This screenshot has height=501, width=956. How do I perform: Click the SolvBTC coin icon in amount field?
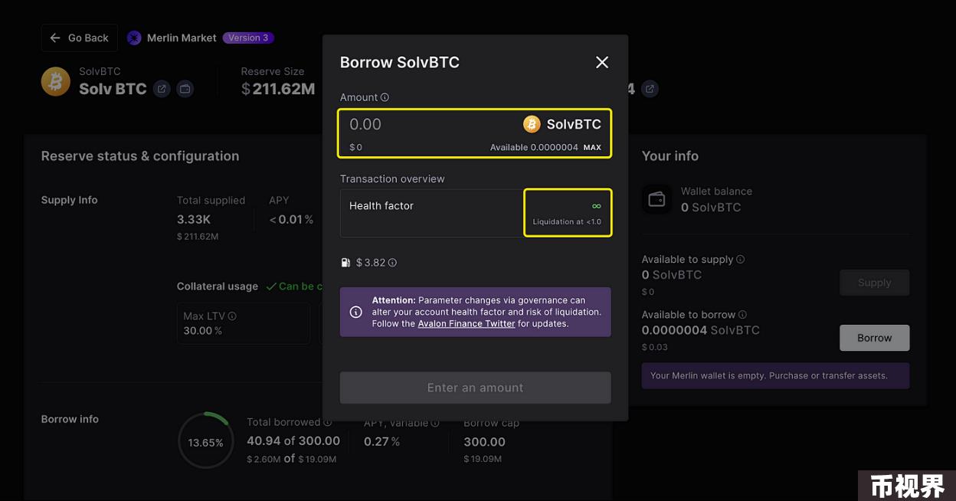pos(532,124)
